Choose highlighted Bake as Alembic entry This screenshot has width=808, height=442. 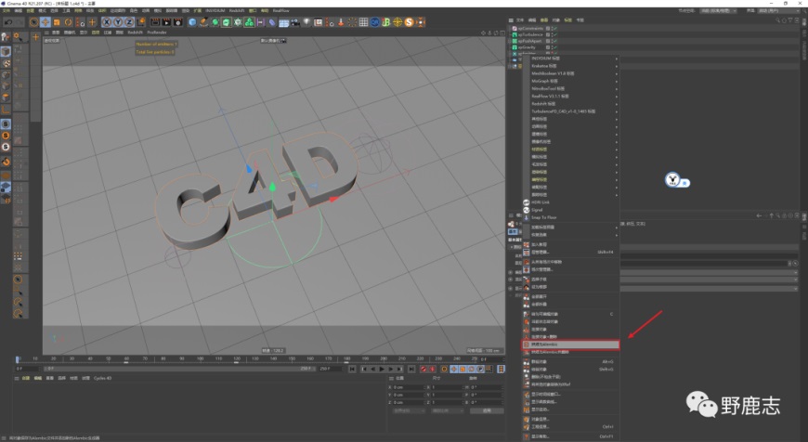571,344
